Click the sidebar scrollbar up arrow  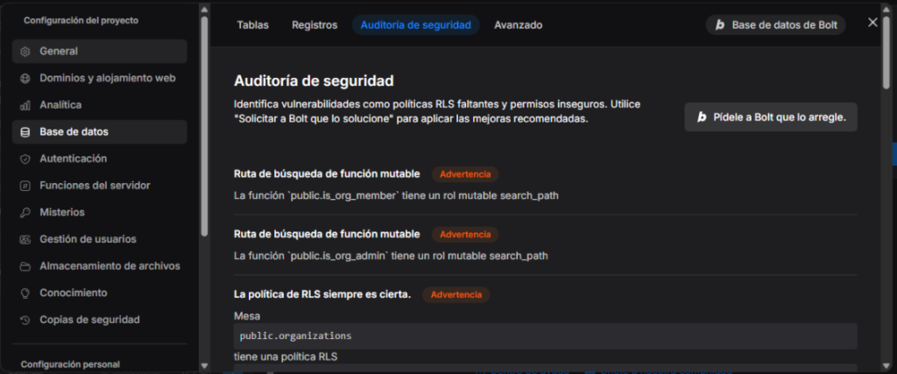point(204,8)
